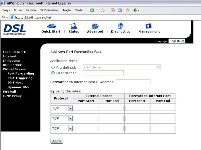Open the Back button history dropdown arrow
201x150 pixels.
[97, 10]
